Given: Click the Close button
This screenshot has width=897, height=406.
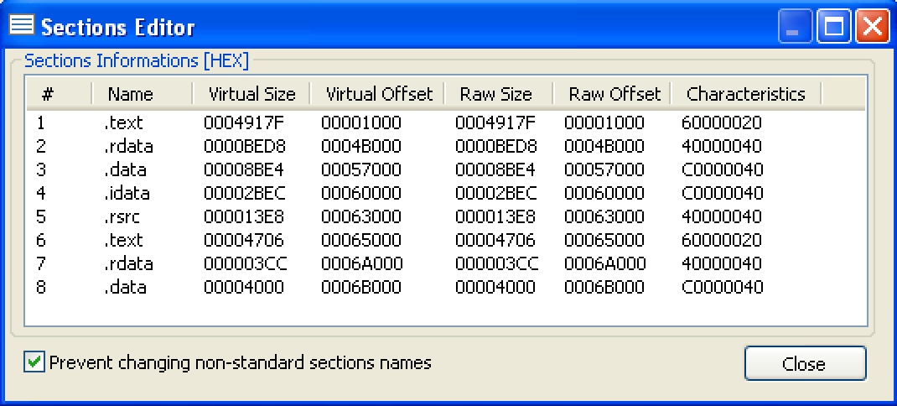Looking at the screenshot, I should 805,363.
